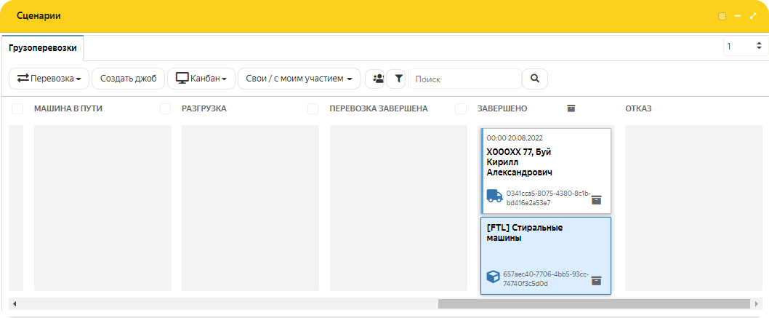Click the Поиск search field
Screen dimensions: 769x318
click(465, 79)
